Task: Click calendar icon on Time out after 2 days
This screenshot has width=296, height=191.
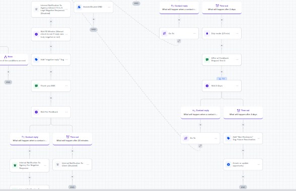Action: [x=217, y=6]
